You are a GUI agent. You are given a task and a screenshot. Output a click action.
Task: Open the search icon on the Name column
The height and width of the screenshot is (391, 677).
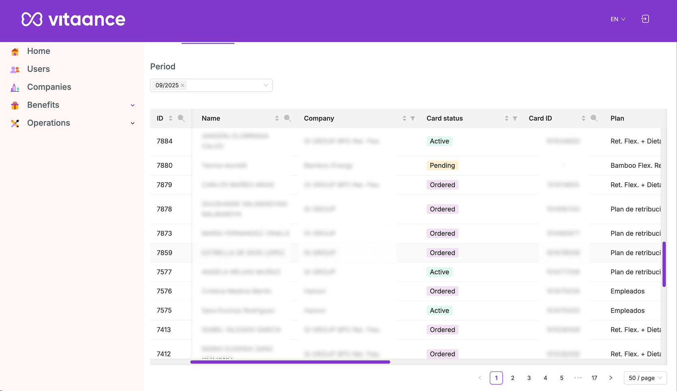[287, 118]
